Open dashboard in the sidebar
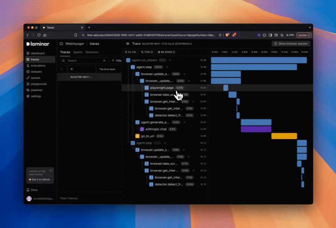336x228 pixels. pos(40,53)
